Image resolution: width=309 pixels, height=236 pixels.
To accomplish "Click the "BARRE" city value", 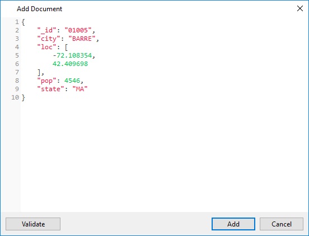I will 82,39.
